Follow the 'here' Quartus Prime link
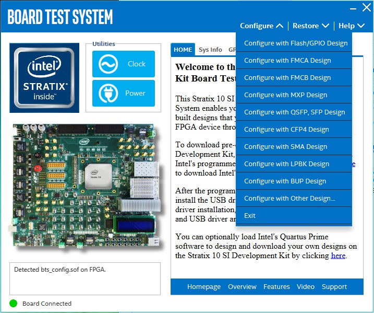The height and width of the screenshot is (313, 374). (338, 256)
